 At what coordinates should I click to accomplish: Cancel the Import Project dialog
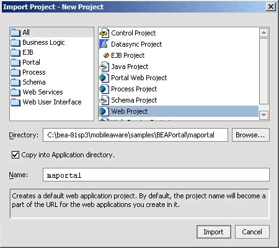252,232
